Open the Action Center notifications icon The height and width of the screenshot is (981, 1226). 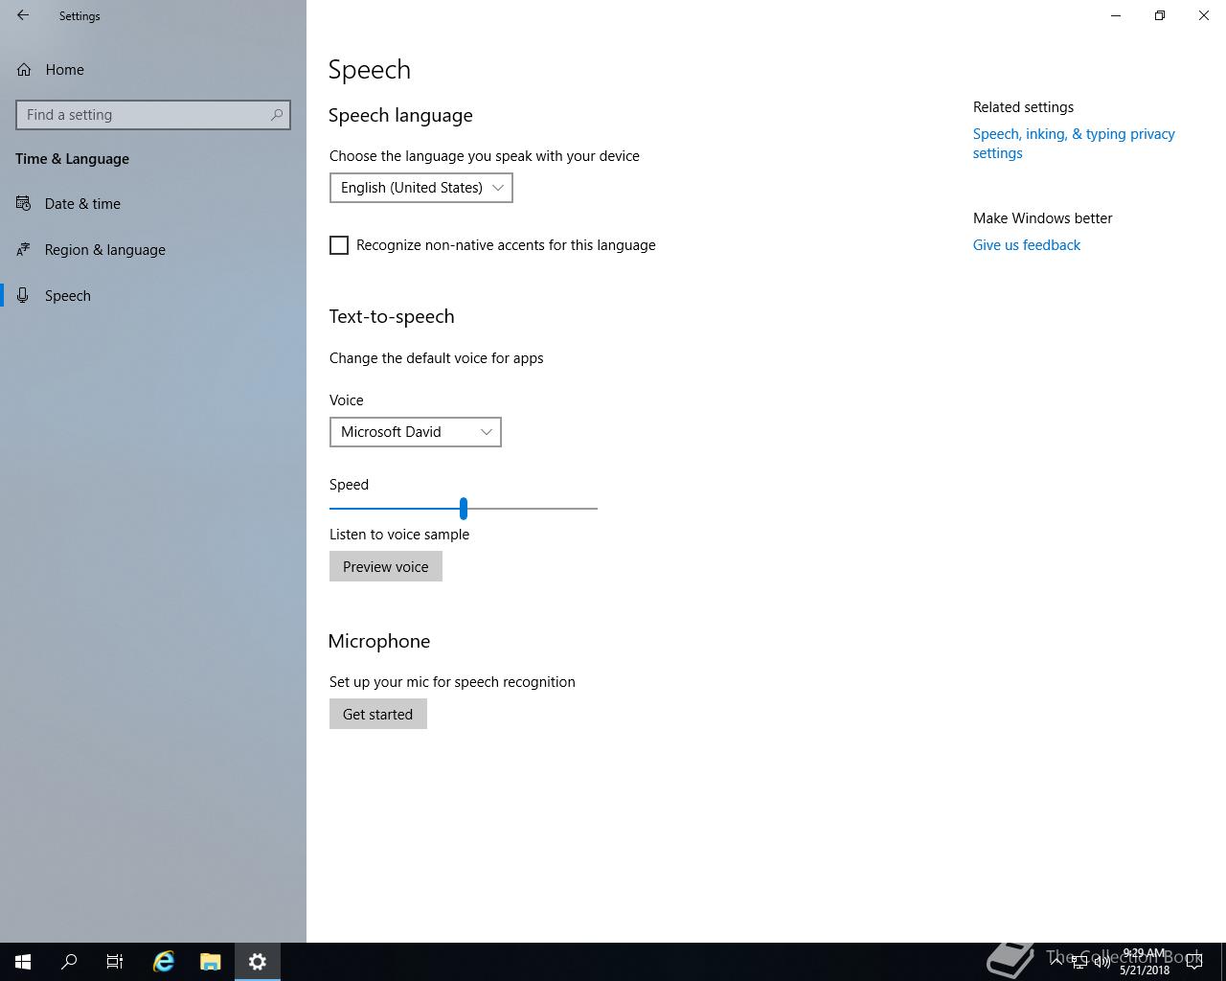[1194, 962]
